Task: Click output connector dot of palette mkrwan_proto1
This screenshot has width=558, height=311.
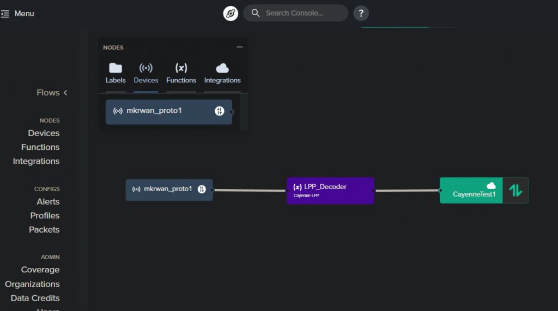Action: tap(231, 112)
